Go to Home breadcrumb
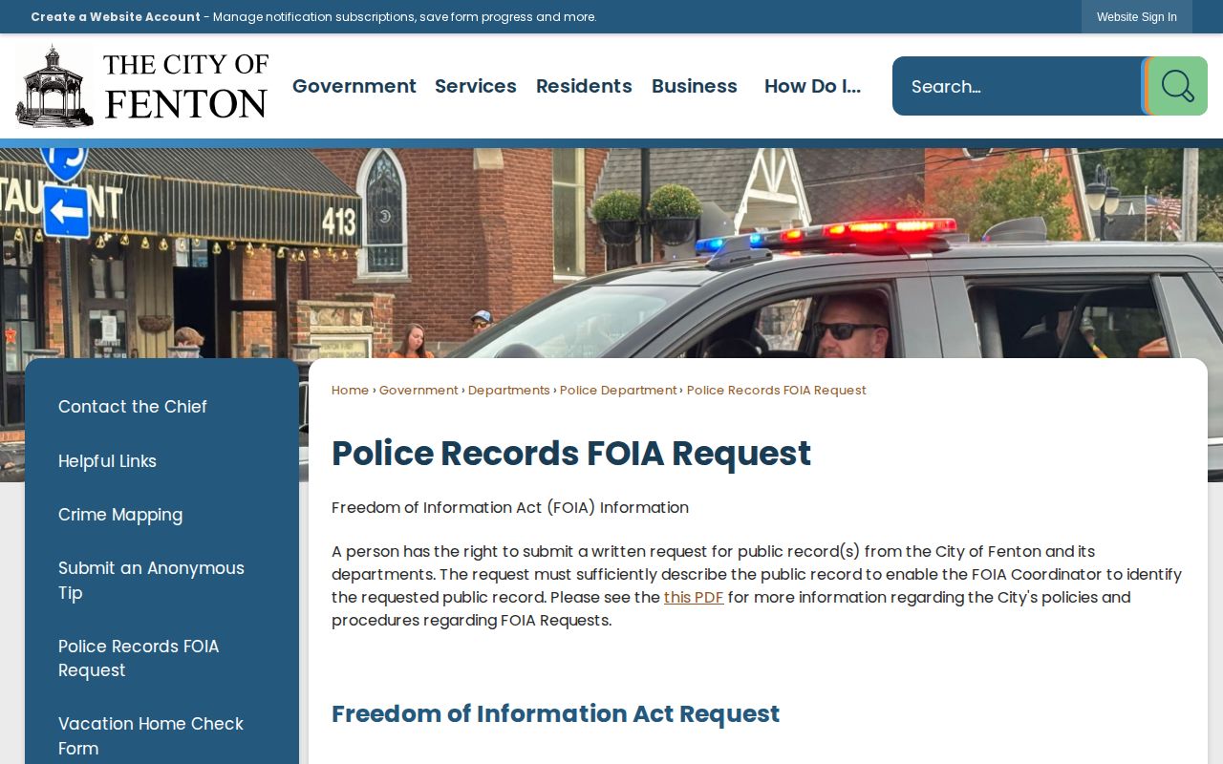 (350, 391)
